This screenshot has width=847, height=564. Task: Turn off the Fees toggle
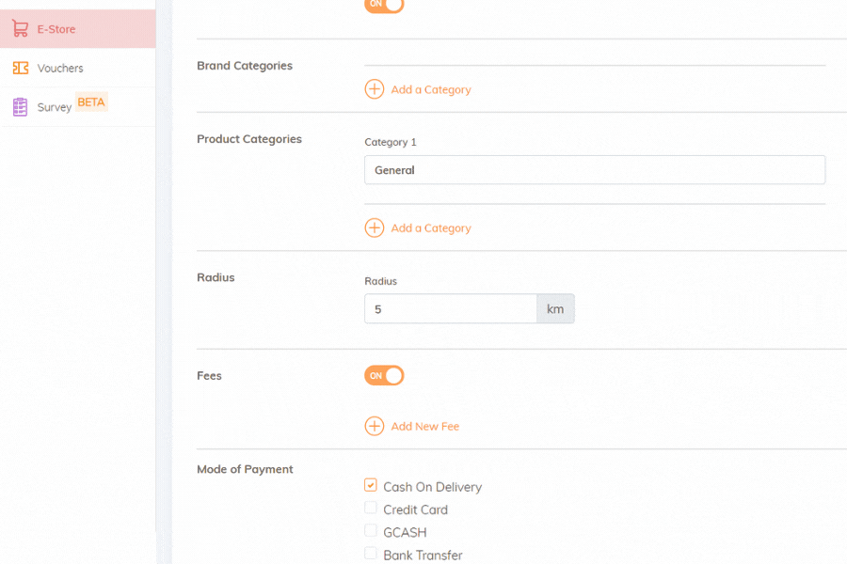[x=384, y=376]
